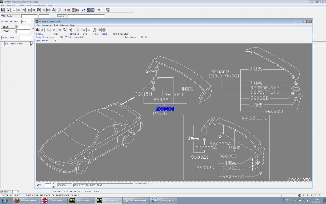
Task: Open the Window menu in Illustration window
Action: pyautogui.click(x=64, y=25)
